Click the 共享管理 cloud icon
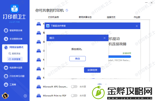Viewport: 155px width, 101px height. [x=10, y=59]
